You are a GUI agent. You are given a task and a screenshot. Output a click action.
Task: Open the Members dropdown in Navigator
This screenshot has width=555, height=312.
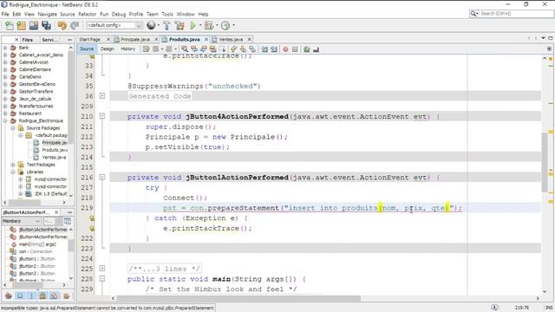tap(21, 221)
